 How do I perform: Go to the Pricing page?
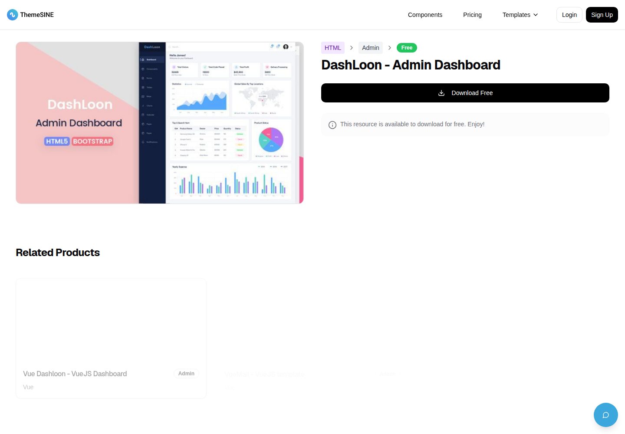(x=472, y=15)
